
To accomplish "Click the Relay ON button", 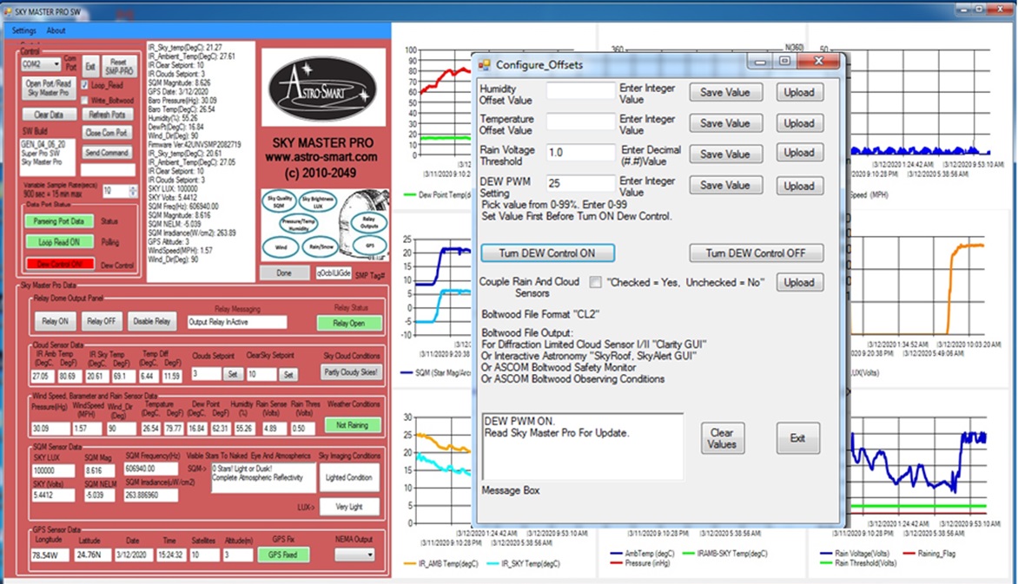I will pyautogui.click(x=56, y=321).
